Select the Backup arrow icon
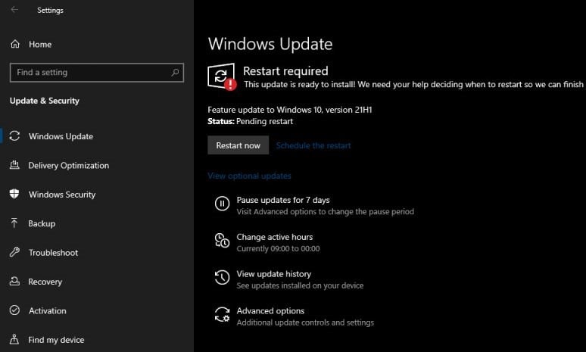Viewport: 586px width, 352px height. tap(14, 223)
